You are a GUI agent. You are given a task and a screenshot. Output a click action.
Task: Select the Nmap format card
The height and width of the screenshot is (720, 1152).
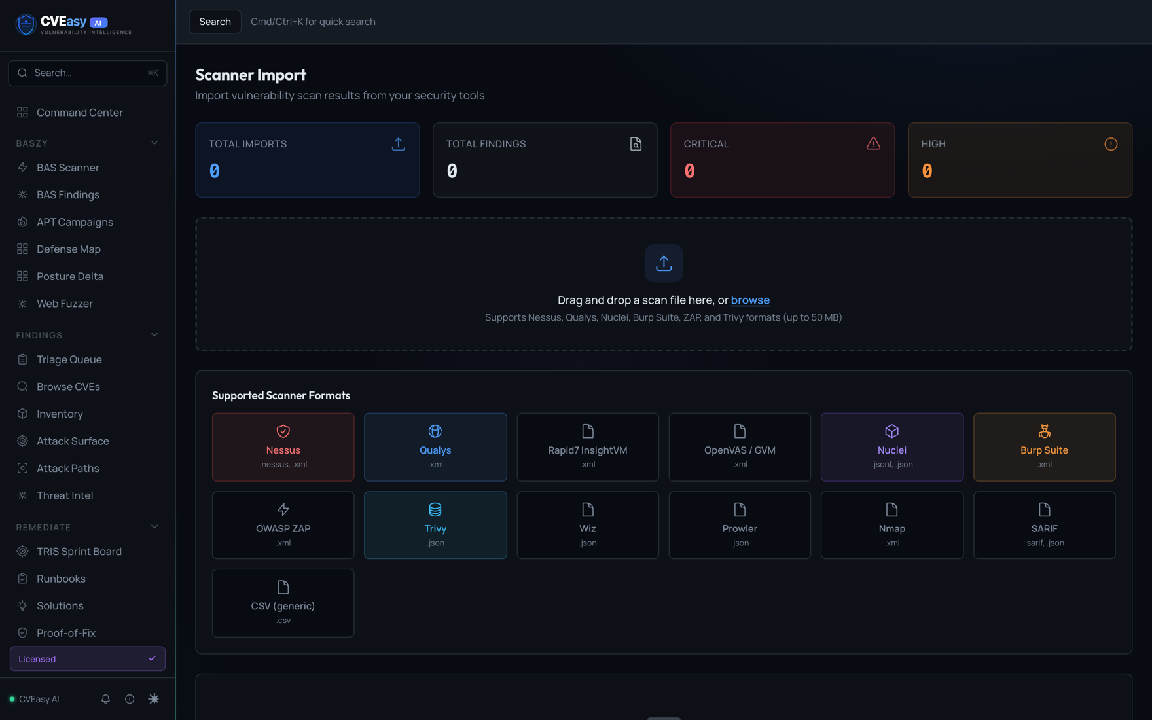pyautogui.click(x=892, y=525)
